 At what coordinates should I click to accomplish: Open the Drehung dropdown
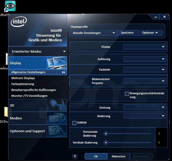145,107
